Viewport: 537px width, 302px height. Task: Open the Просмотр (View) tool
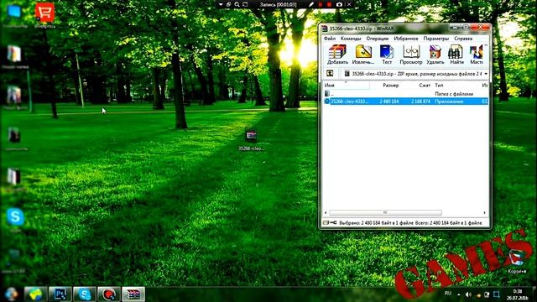pos(411,55)
